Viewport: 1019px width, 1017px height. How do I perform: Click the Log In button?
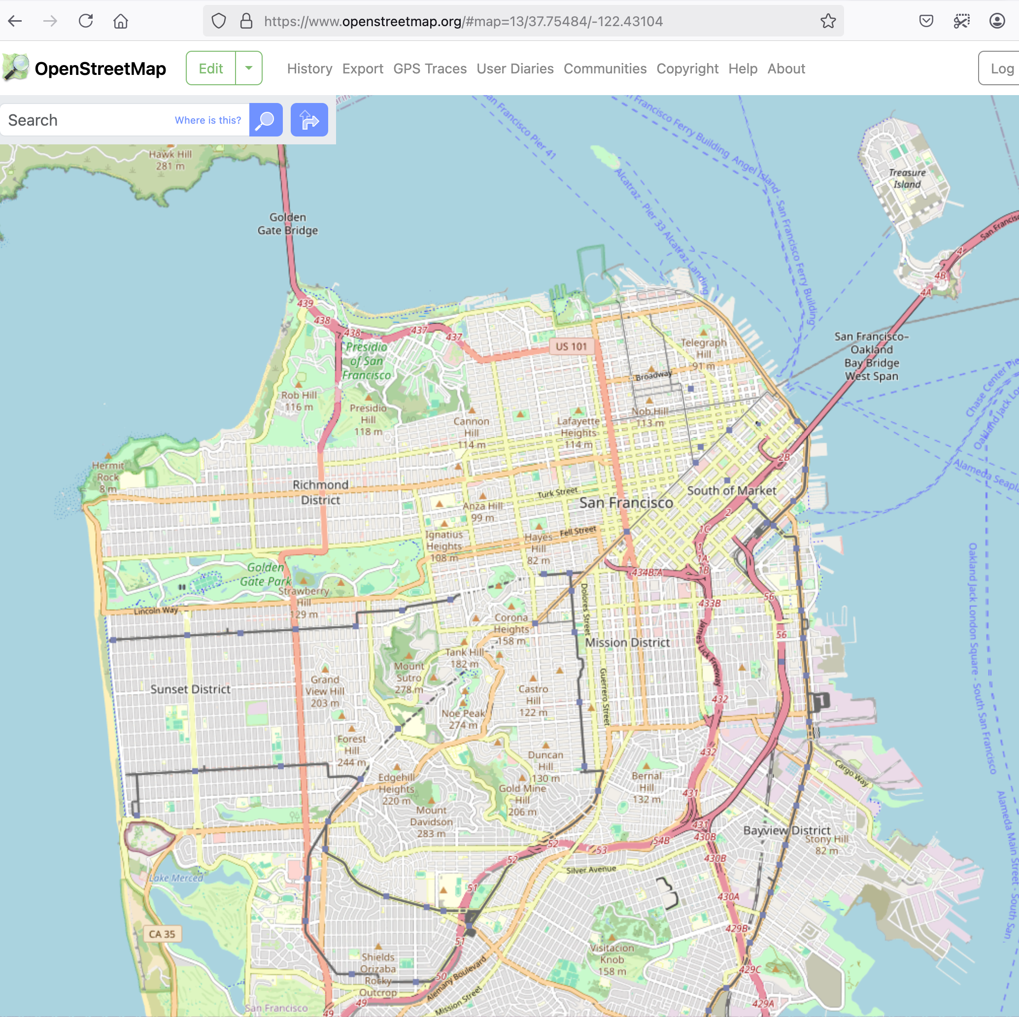999,68
